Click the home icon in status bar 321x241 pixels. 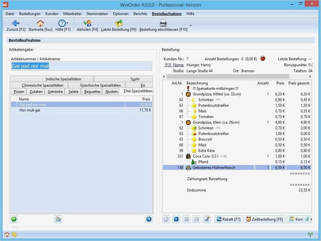click(7, 234)
